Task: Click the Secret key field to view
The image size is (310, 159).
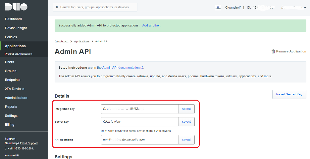Action: point(139,122)
